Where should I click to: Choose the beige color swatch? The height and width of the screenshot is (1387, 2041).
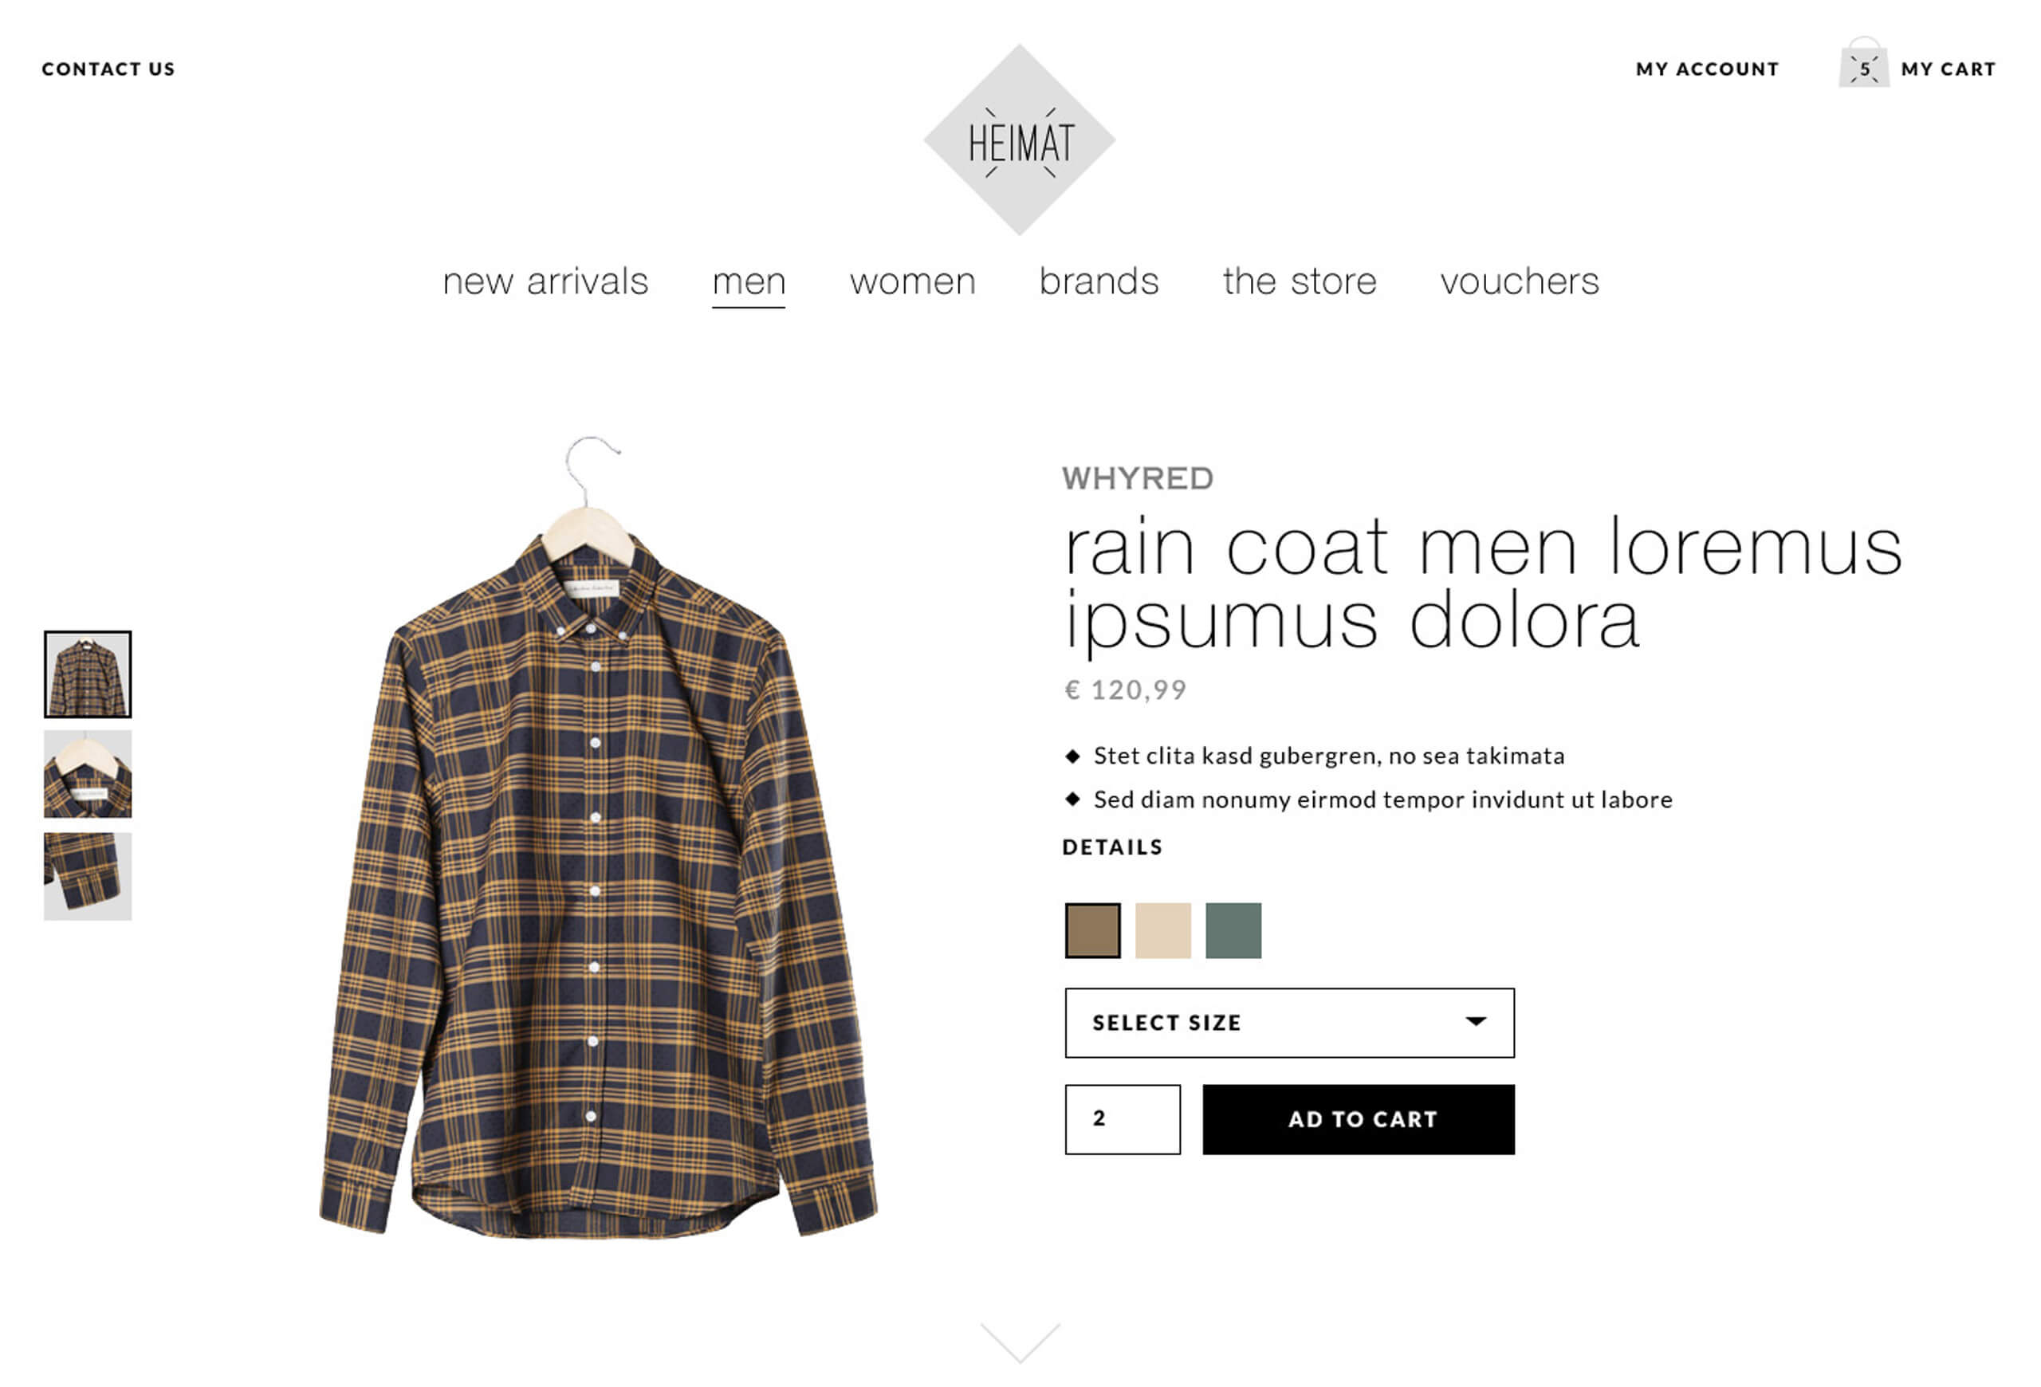point(1162,930)
